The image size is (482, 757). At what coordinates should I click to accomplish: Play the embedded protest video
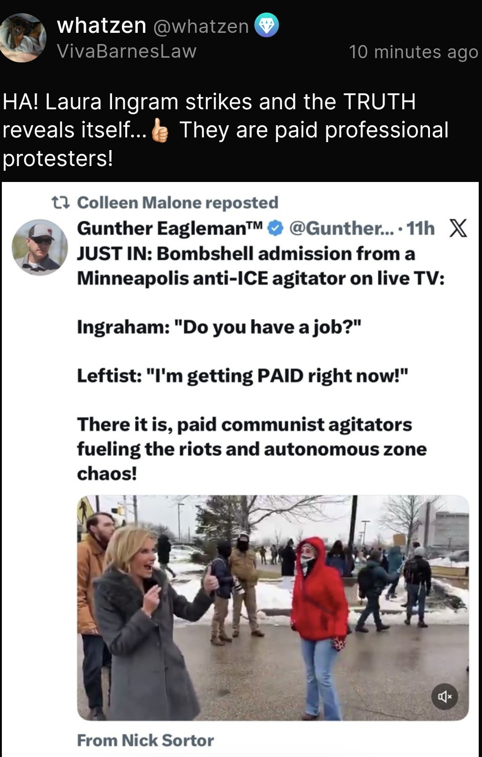click(x=273, y=608)
